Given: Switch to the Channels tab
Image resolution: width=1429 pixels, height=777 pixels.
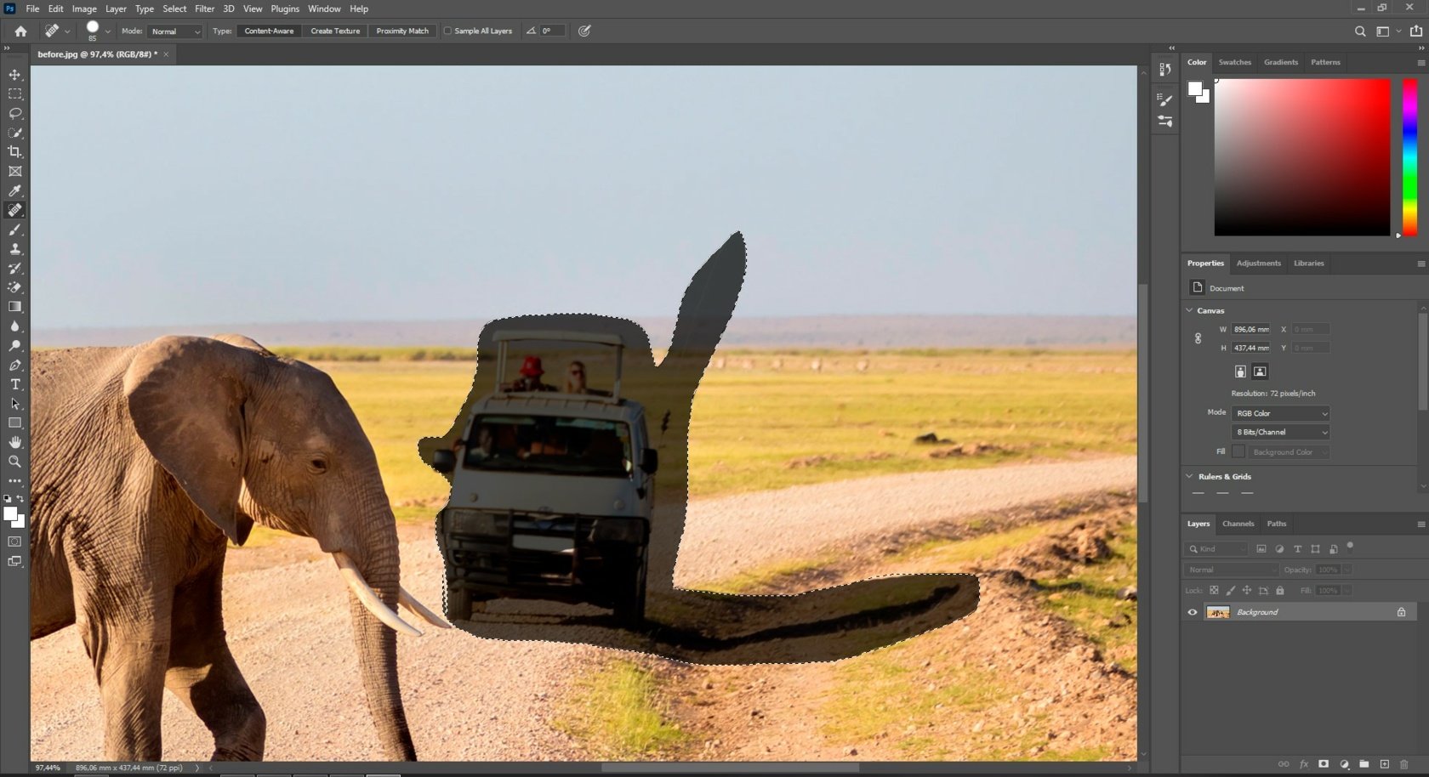Looking at the screenshot, I should click(x=1238, y=524).
